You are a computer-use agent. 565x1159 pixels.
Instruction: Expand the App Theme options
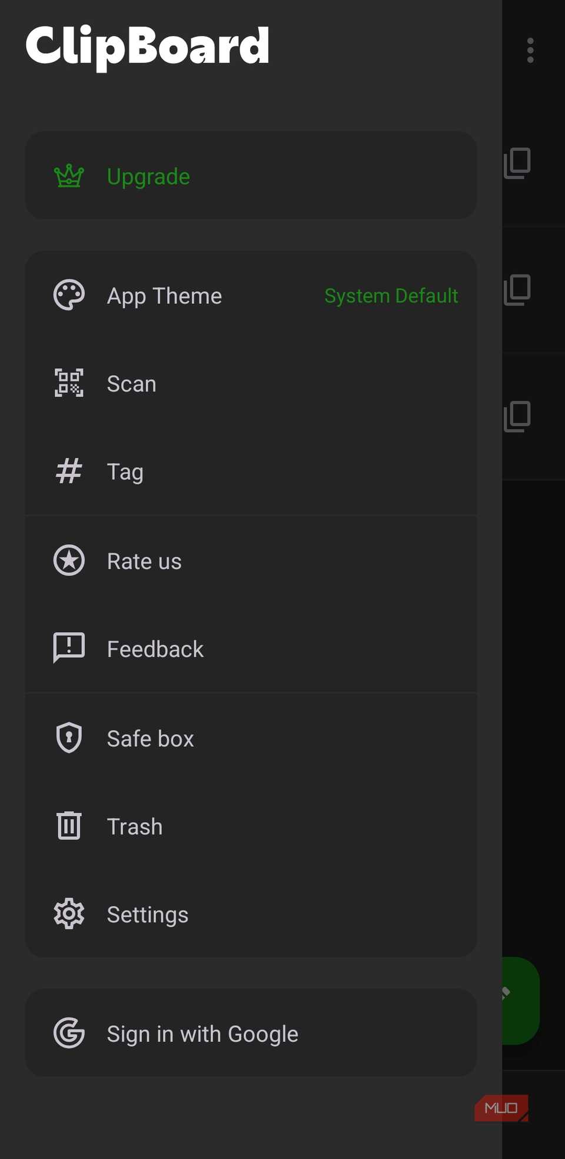pyautogui.click(x=164, y=295)
